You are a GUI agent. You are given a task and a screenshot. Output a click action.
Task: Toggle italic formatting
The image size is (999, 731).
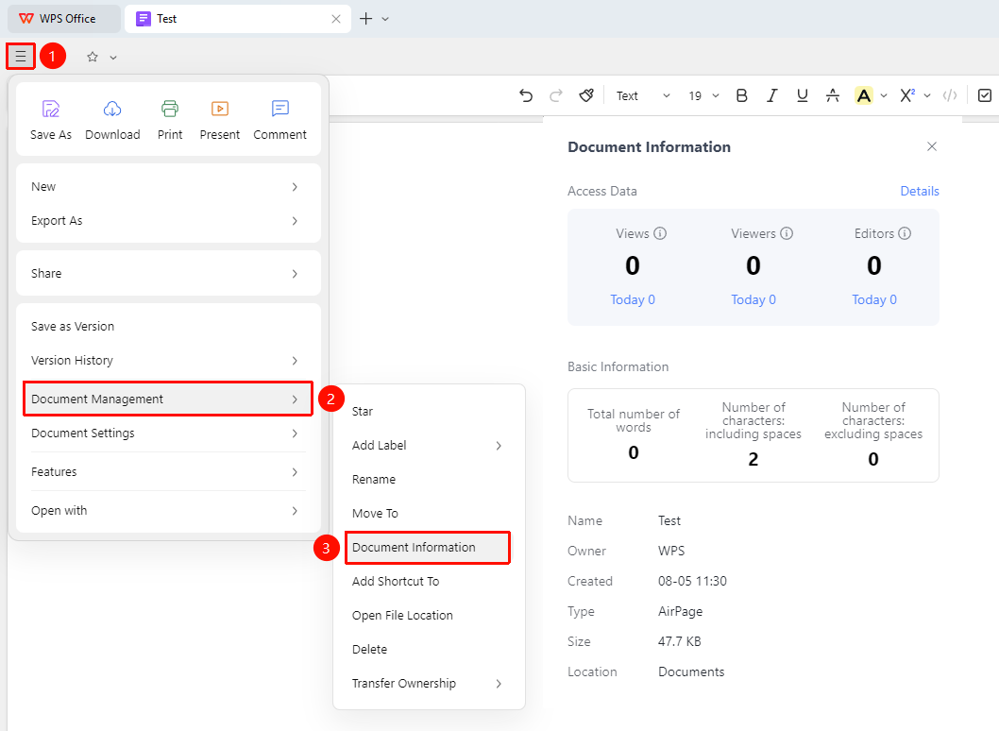(771, 95)
